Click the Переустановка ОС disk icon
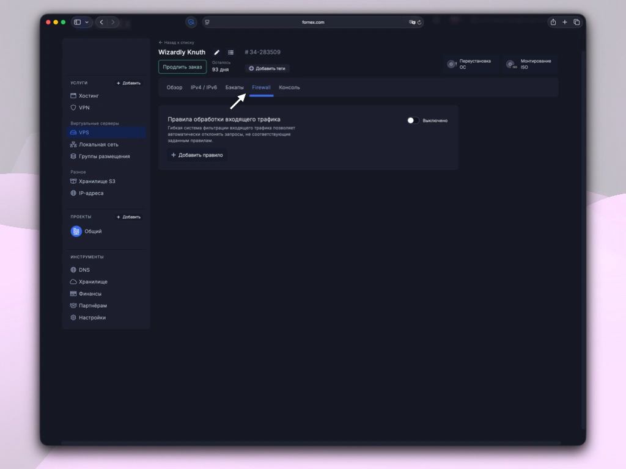The height and width of the screenshot is (469, 626). [x=452, y=64]
